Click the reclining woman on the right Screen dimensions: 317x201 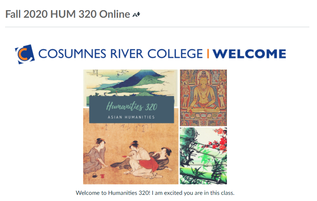(162, 157)
